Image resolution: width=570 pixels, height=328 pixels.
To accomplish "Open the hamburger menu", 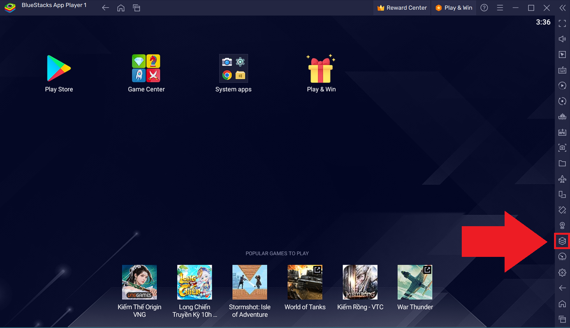I will tap(500, 8).
